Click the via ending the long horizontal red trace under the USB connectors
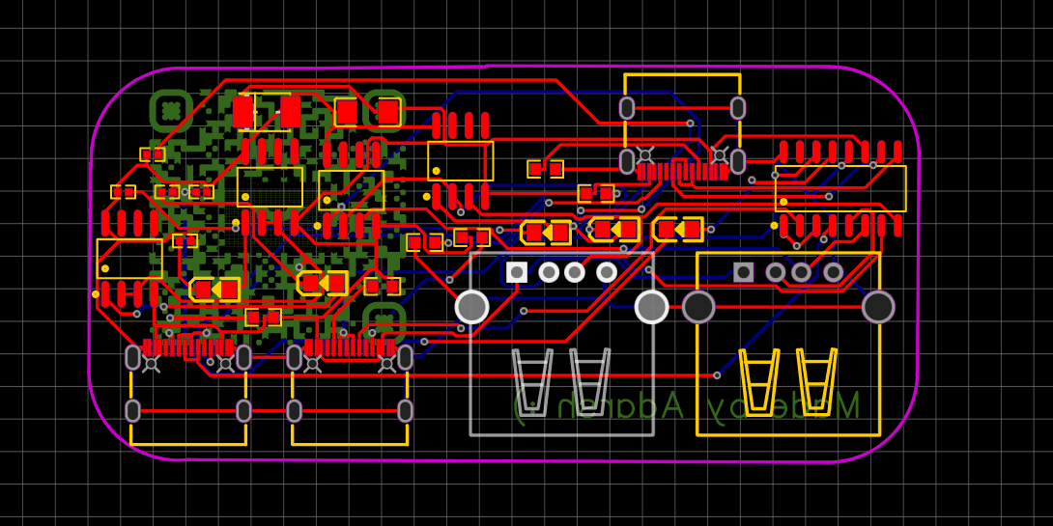The width and height of the screenshot is (1053, 526). tap(717, 375)
